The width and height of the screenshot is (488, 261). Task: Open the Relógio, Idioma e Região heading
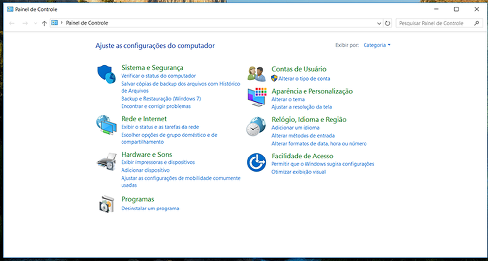[309, 120]
